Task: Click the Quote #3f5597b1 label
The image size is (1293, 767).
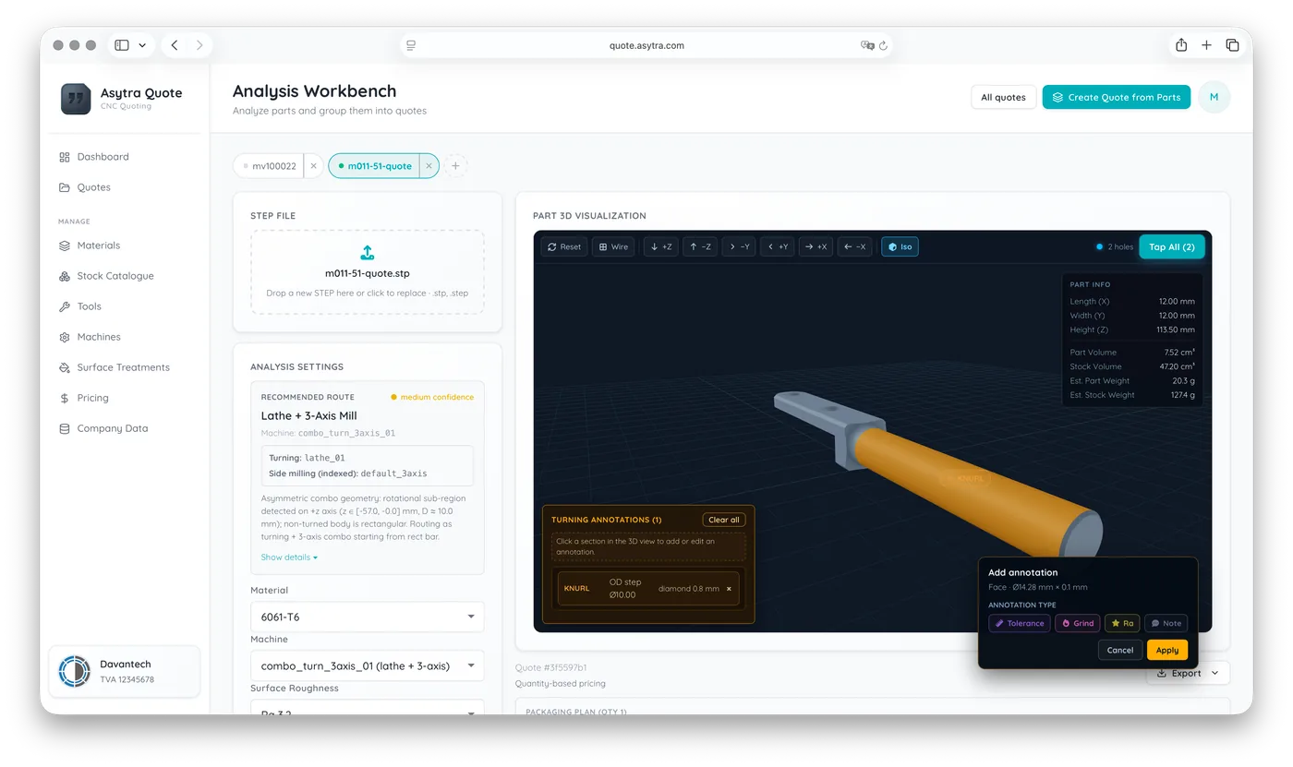Action: pos(551,667)
